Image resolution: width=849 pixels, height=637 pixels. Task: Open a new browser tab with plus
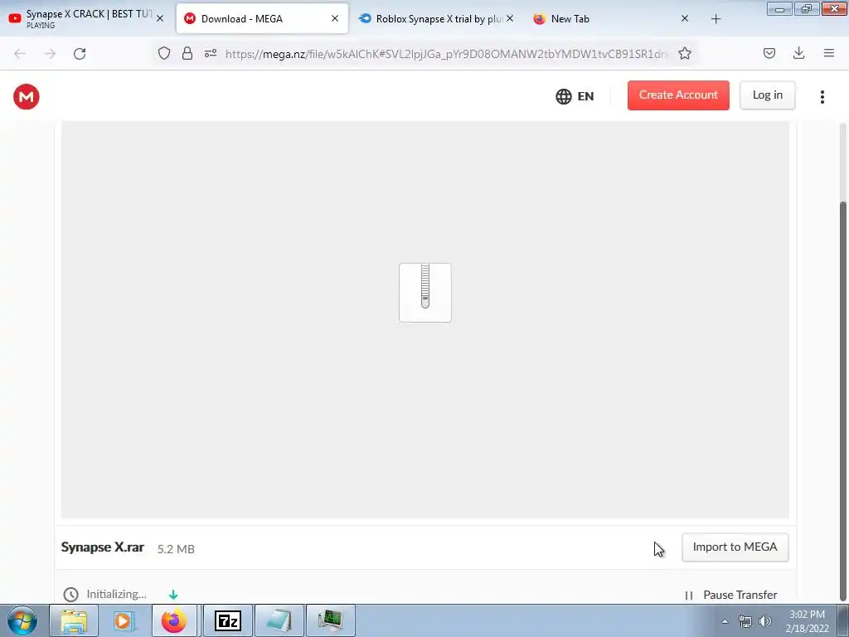[716, 19]
